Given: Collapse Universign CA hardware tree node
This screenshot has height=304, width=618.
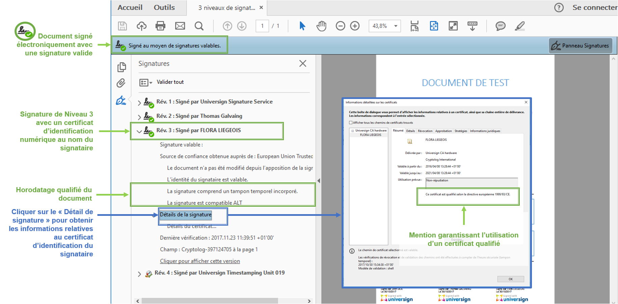Looking at the screenshot, I should 353,131.
